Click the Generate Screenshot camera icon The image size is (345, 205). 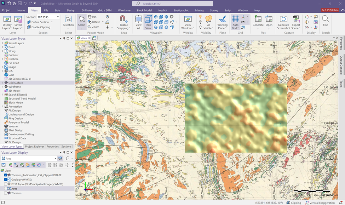coord(283,19)
